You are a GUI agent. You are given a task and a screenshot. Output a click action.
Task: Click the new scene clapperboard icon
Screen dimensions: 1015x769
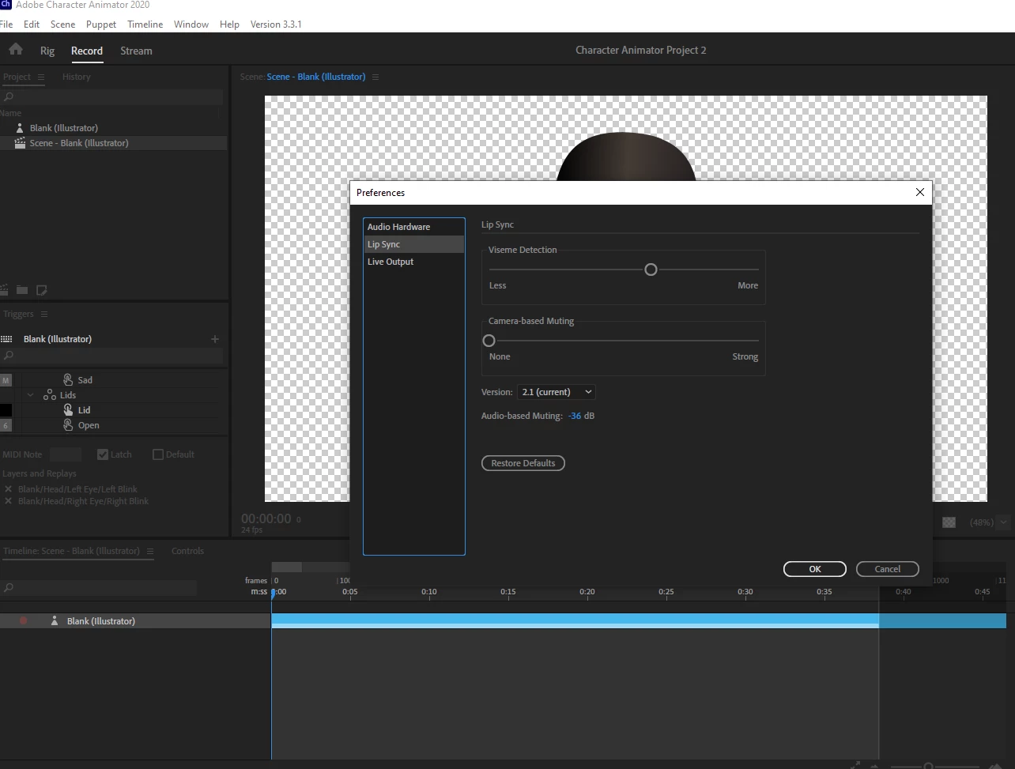[5, 290]
